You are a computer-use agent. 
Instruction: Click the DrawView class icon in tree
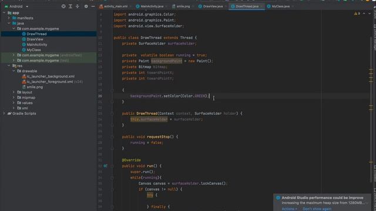pyautogui.click(x=23, y=39)
